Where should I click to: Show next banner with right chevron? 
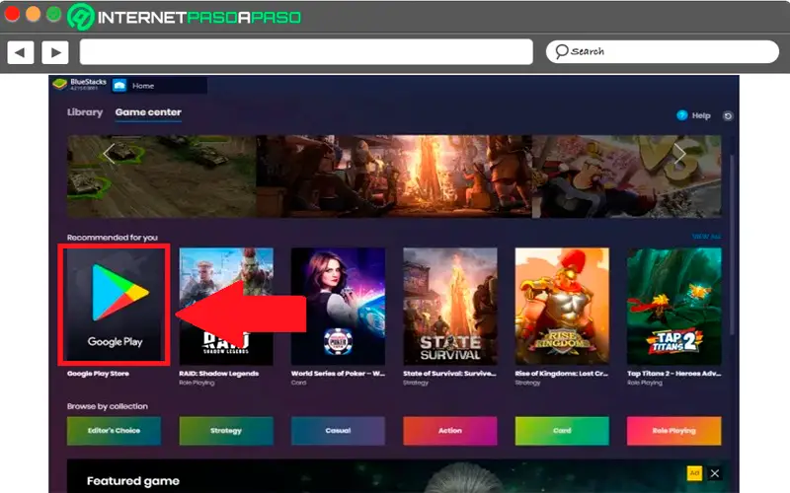point(679,154)
